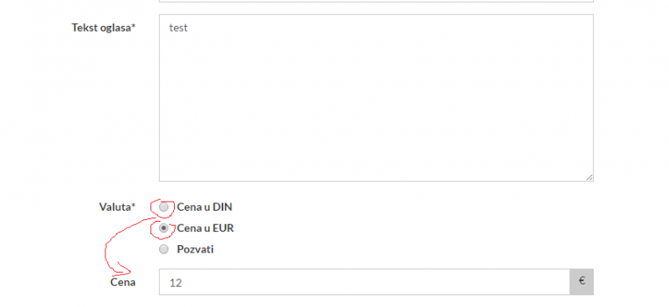Place cursor on the word "test"

[x=178, y=28]
